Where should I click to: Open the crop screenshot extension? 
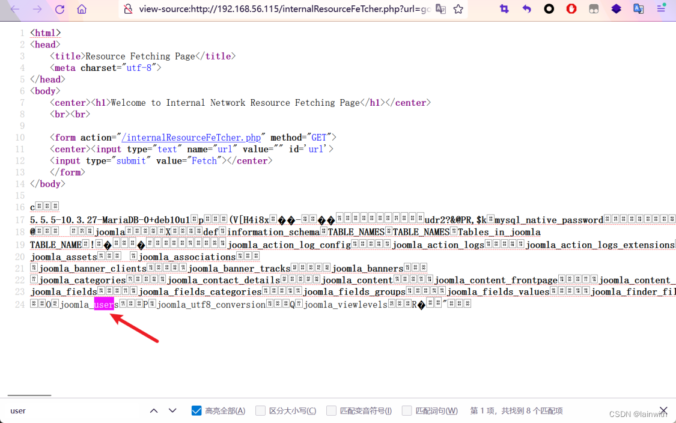point(504,8)
